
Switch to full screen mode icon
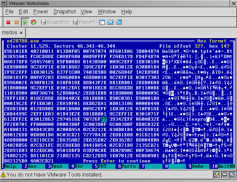click(110, 22)
